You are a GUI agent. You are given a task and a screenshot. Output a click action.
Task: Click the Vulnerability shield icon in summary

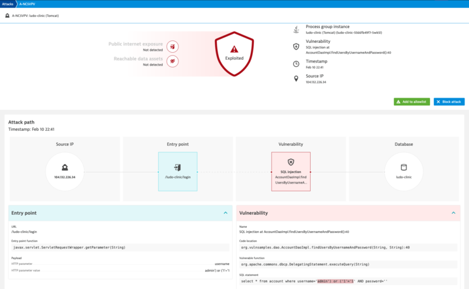coord(296,47)
